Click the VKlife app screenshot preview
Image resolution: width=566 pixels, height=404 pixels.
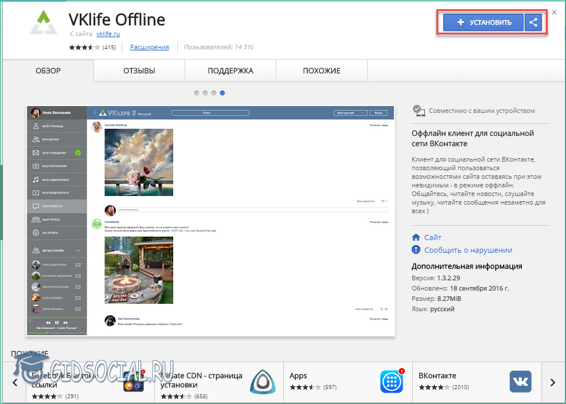(x=210, y=221)
